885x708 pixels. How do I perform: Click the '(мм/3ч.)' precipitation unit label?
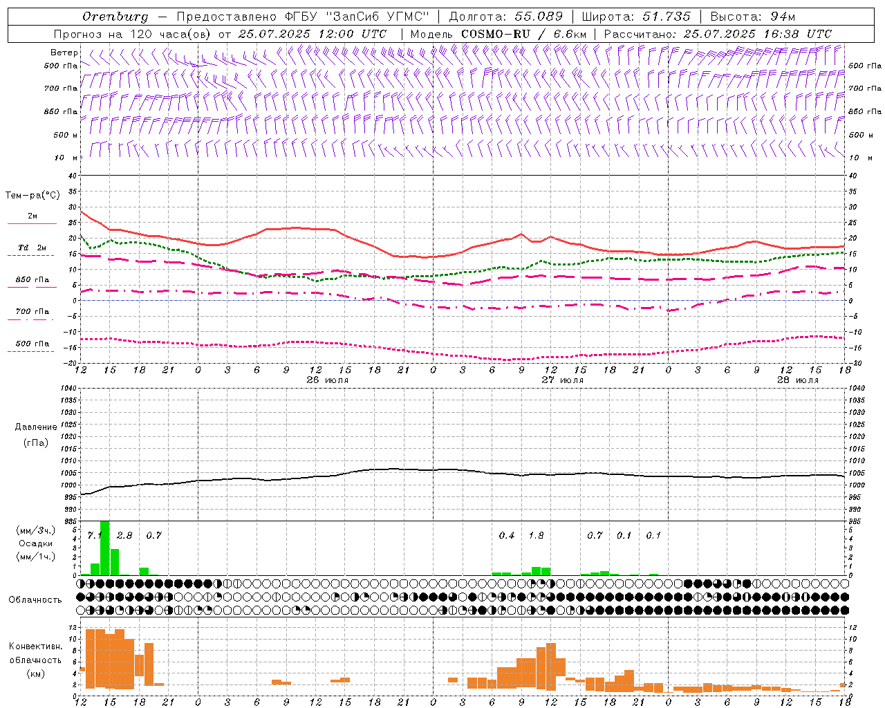point(35,530)
